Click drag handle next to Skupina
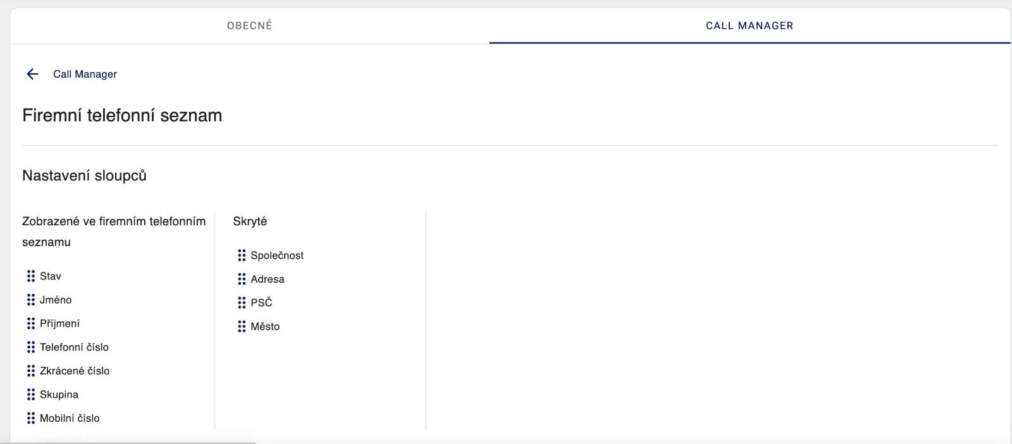This screenshot has height=444, width=1012. (x=31, y=395)
